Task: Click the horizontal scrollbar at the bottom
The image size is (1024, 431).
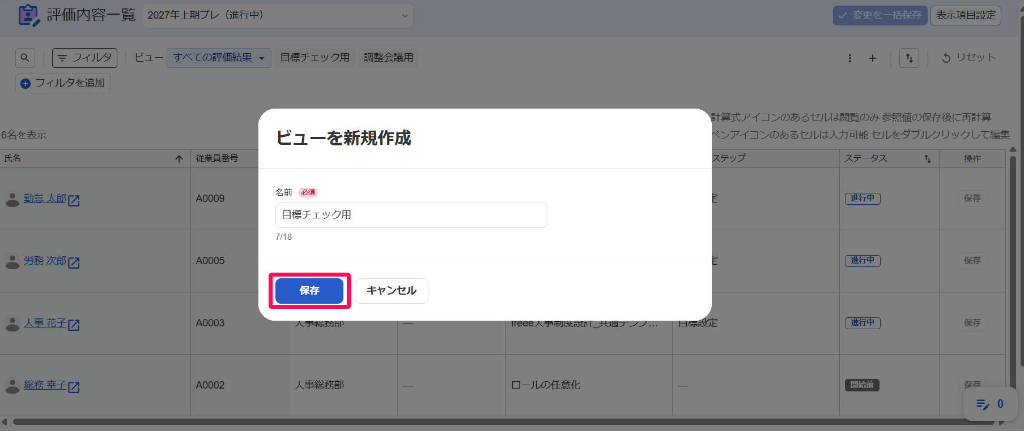Action: [x=504, y=422]
